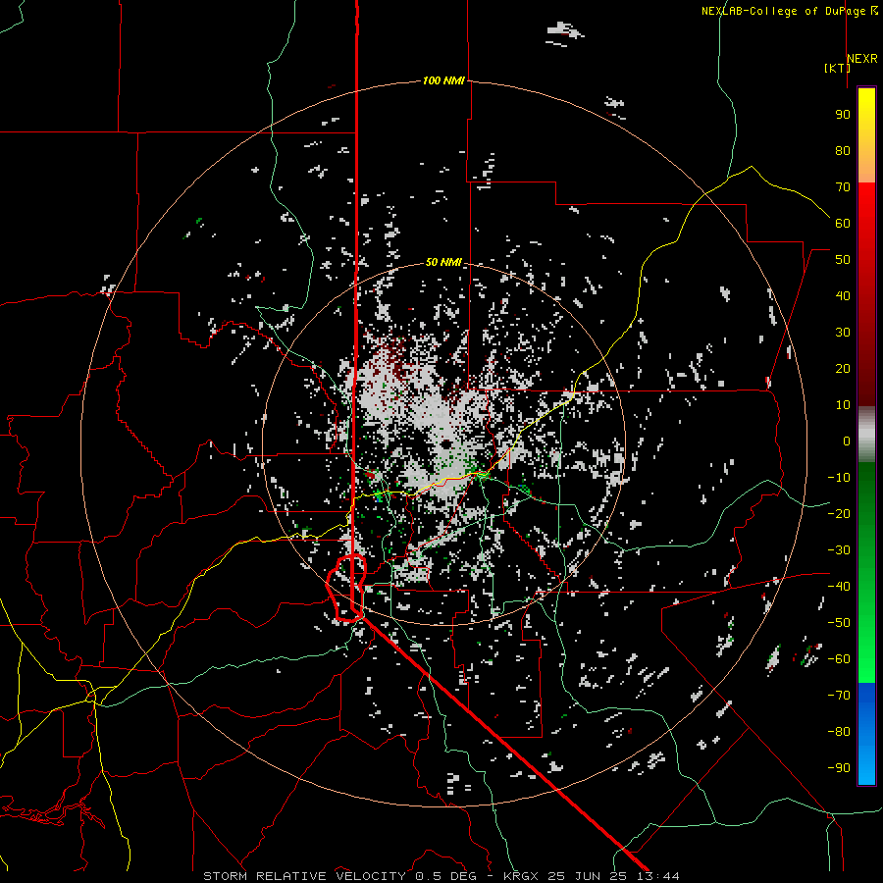
Task: Click the 10 value on the velocity scale
Action: 843,405
